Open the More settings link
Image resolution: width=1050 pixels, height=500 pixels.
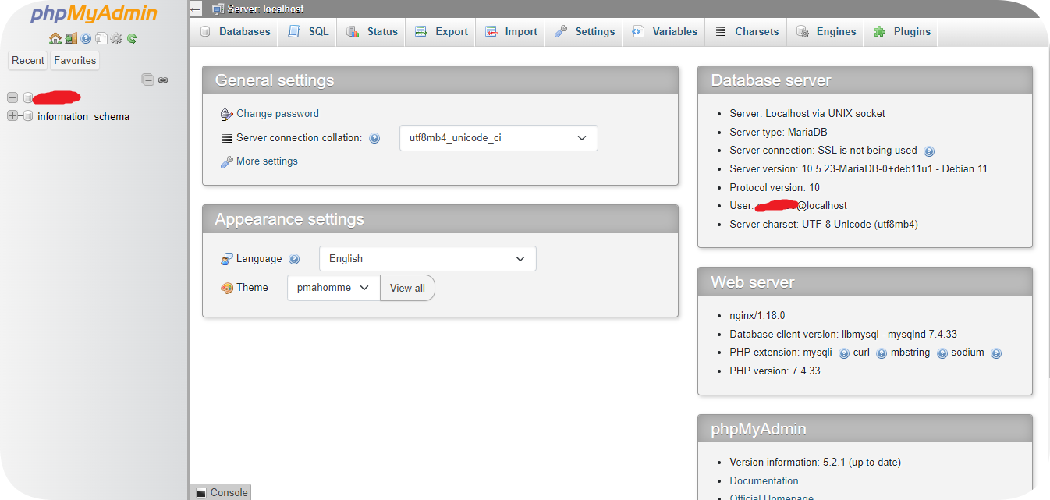267,161
